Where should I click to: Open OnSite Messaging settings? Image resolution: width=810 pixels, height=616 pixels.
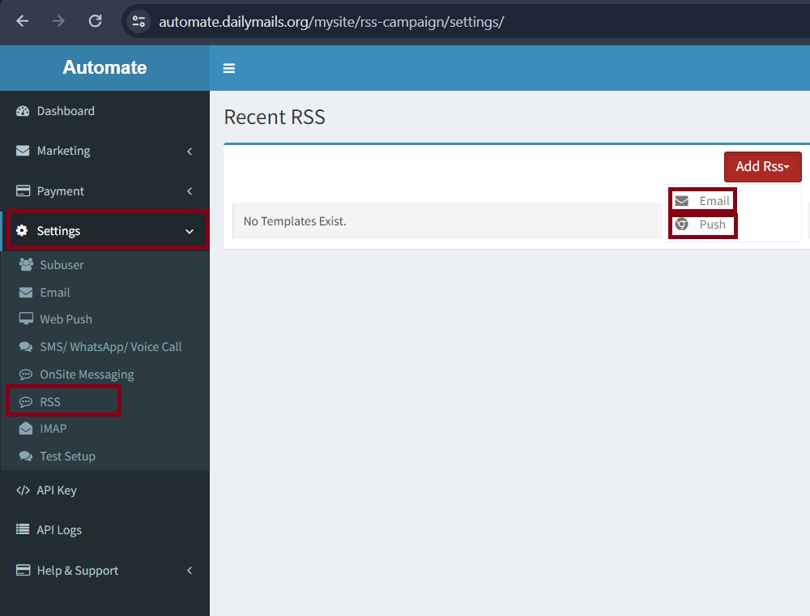coord(87,374)
